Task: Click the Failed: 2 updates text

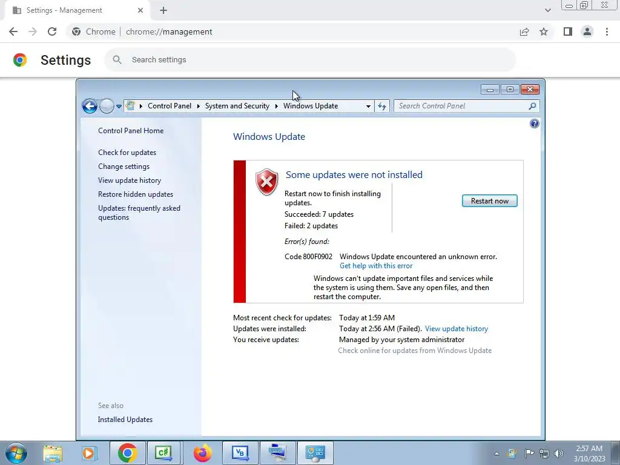Action: 311,226
